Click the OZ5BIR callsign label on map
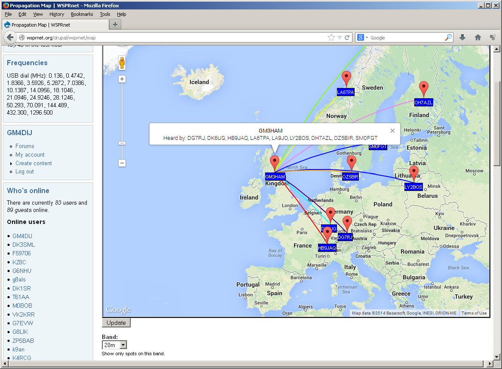The height and width of the screenshot is (369, 502). pyautogui.click(x=350, y=177)
